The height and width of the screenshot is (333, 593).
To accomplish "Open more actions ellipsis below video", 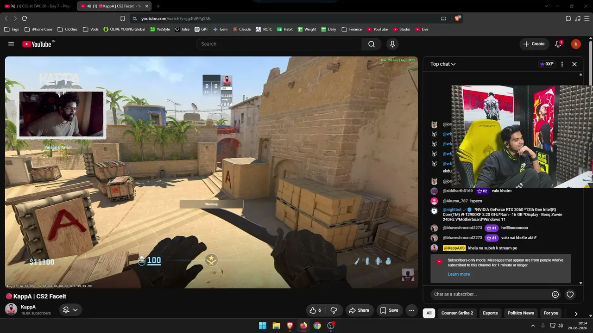I will pos(411,310).
